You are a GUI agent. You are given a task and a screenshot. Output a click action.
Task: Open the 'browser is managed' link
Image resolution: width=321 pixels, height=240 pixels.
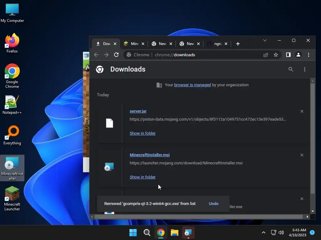pyautogui.click(x=192, y=85)
